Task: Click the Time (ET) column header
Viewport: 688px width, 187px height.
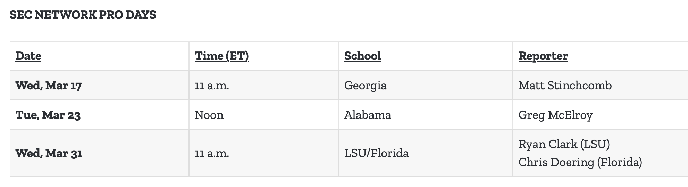Action: (x=221, y=56)
